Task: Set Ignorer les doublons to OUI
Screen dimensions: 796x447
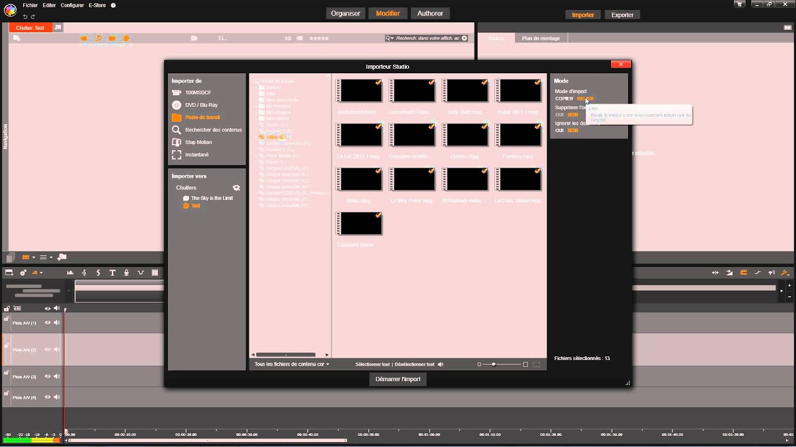Action: pos(559,131)
